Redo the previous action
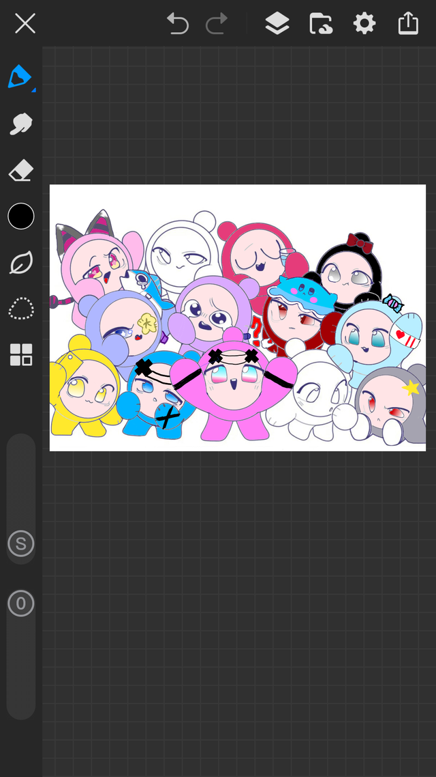 click(217, 24)
